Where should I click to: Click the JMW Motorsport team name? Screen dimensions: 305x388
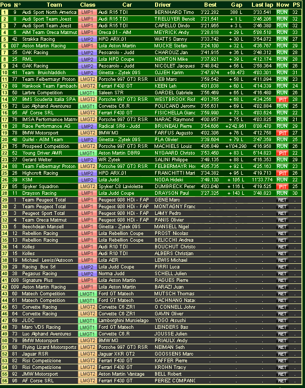[x=40, y=373]
